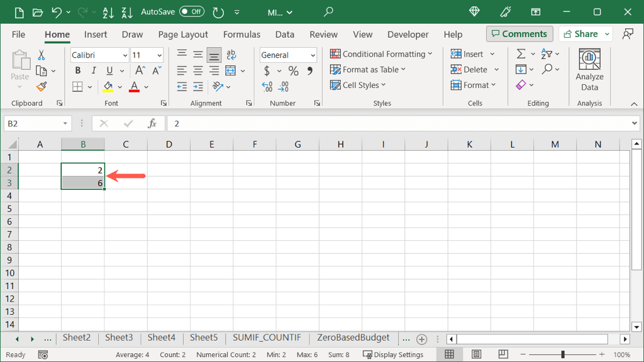Click the Insert Function fx icon
Viewport: 644px width, 362px height.
[x=152, y=124]
